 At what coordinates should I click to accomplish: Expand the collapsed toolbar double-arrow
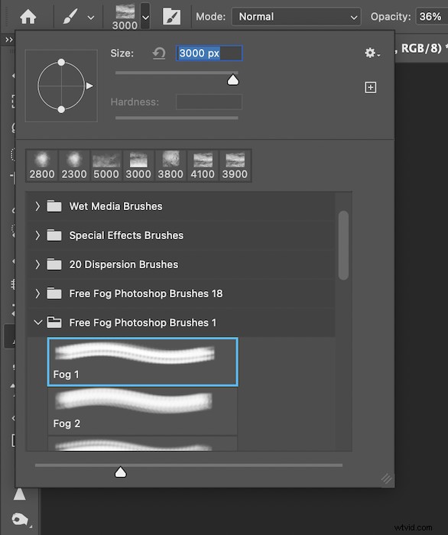tap(9, 40)
